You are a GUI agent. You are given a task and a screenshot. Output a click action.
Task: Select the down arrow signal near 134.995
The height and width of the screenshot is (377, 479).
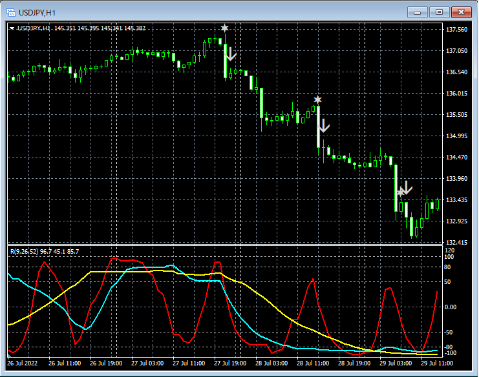click(x=324, y=125)
